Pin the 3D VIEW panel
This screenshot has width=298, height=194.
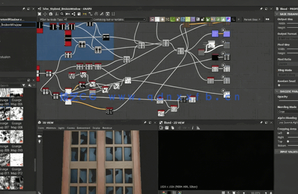click(x=145, y=122)
